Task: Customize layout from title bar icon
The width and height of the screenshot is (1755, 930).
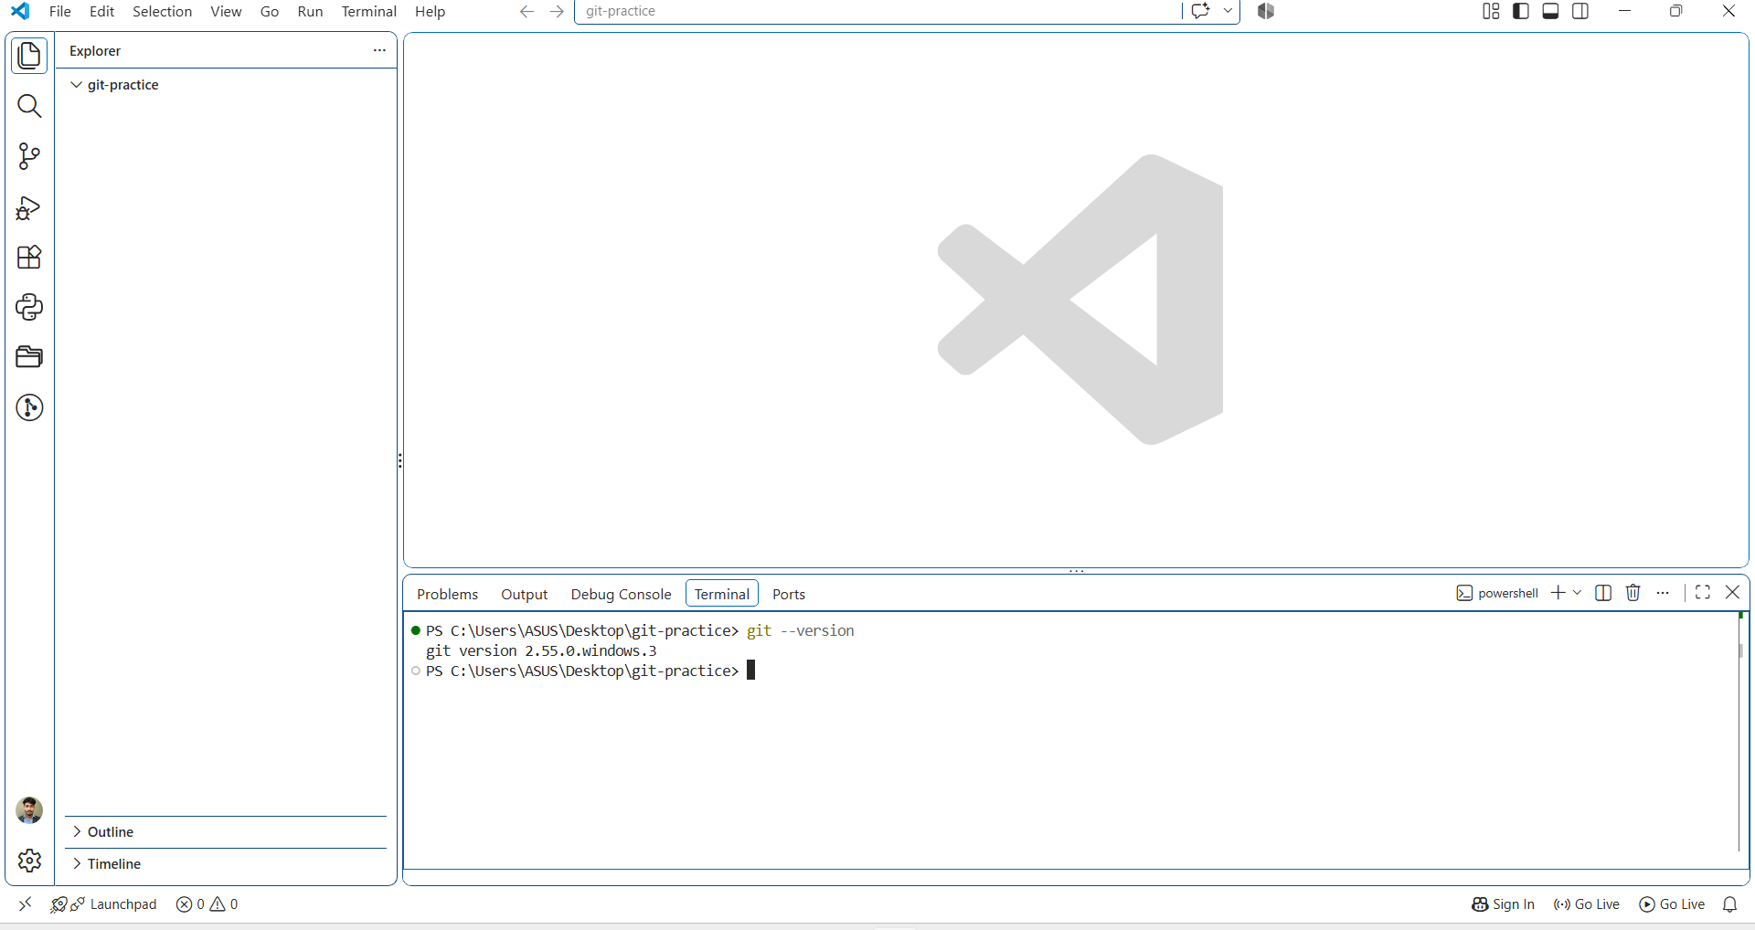Action: (1491, 11)
